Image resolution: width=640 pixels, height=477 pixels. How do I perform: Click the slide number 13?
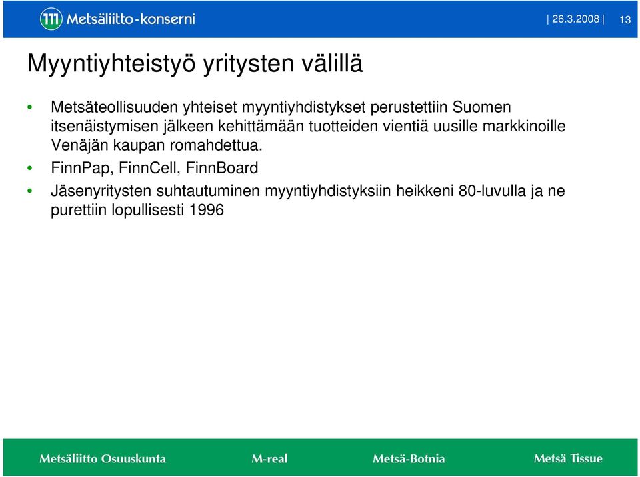[625, 19]
